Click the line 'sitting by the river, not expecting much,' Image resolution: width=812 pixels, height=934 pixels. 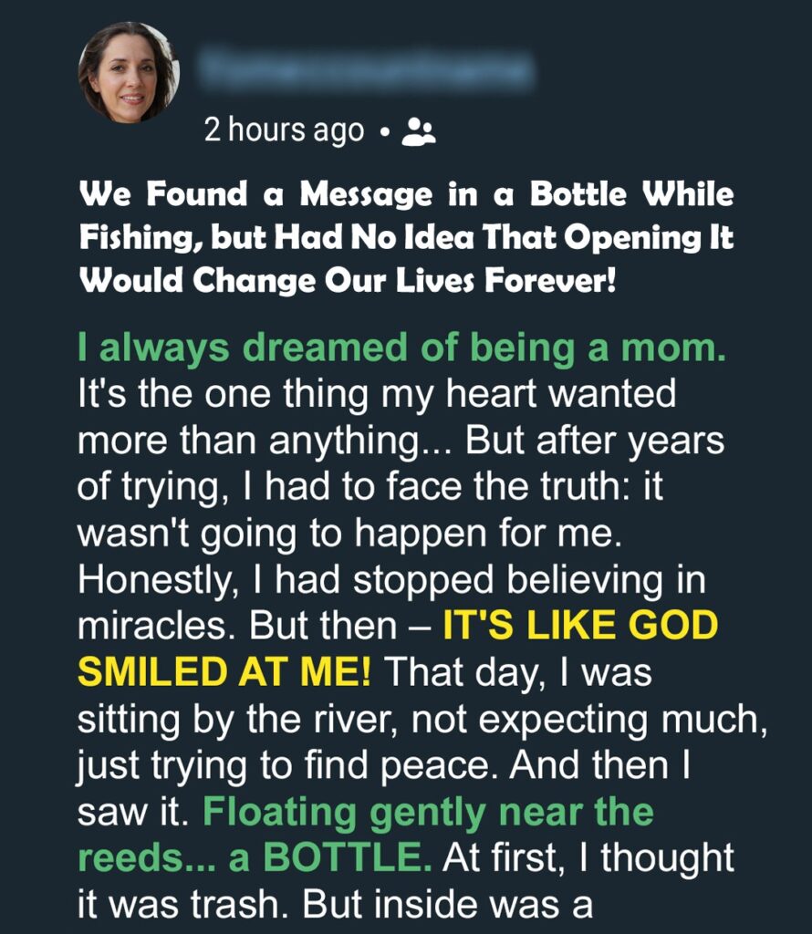pos(422,720)
